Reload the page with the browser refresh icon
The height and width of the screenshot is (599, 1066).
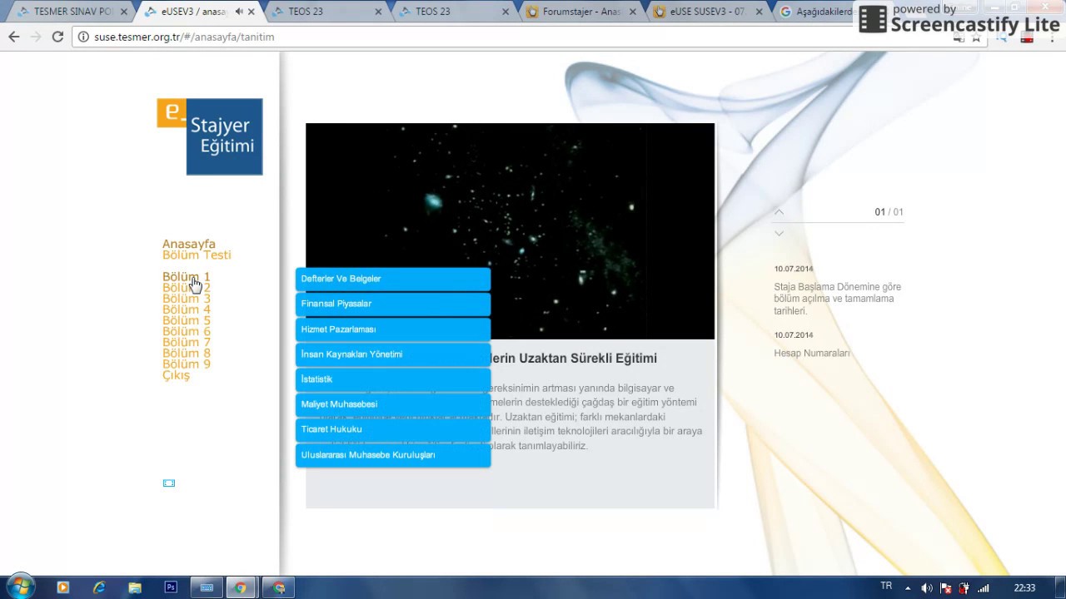pyautogui.click(x=57, y=37)
